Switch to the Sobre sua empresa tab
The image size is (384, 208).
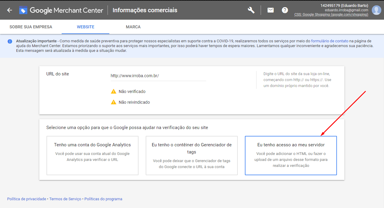click(31, 27)
